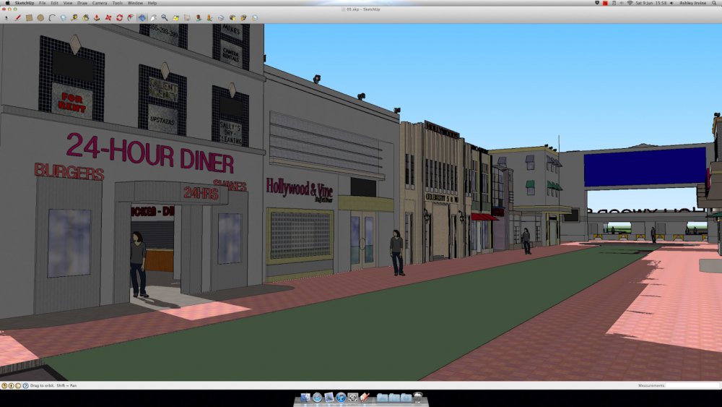The image size is (722, 407).
Task: Pick the Paint Bucket tool
Action: (x=86, y=18)
